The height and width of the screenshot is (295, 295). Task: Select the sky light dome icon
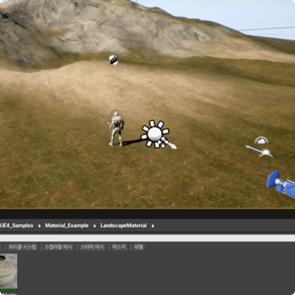[261, 140]
